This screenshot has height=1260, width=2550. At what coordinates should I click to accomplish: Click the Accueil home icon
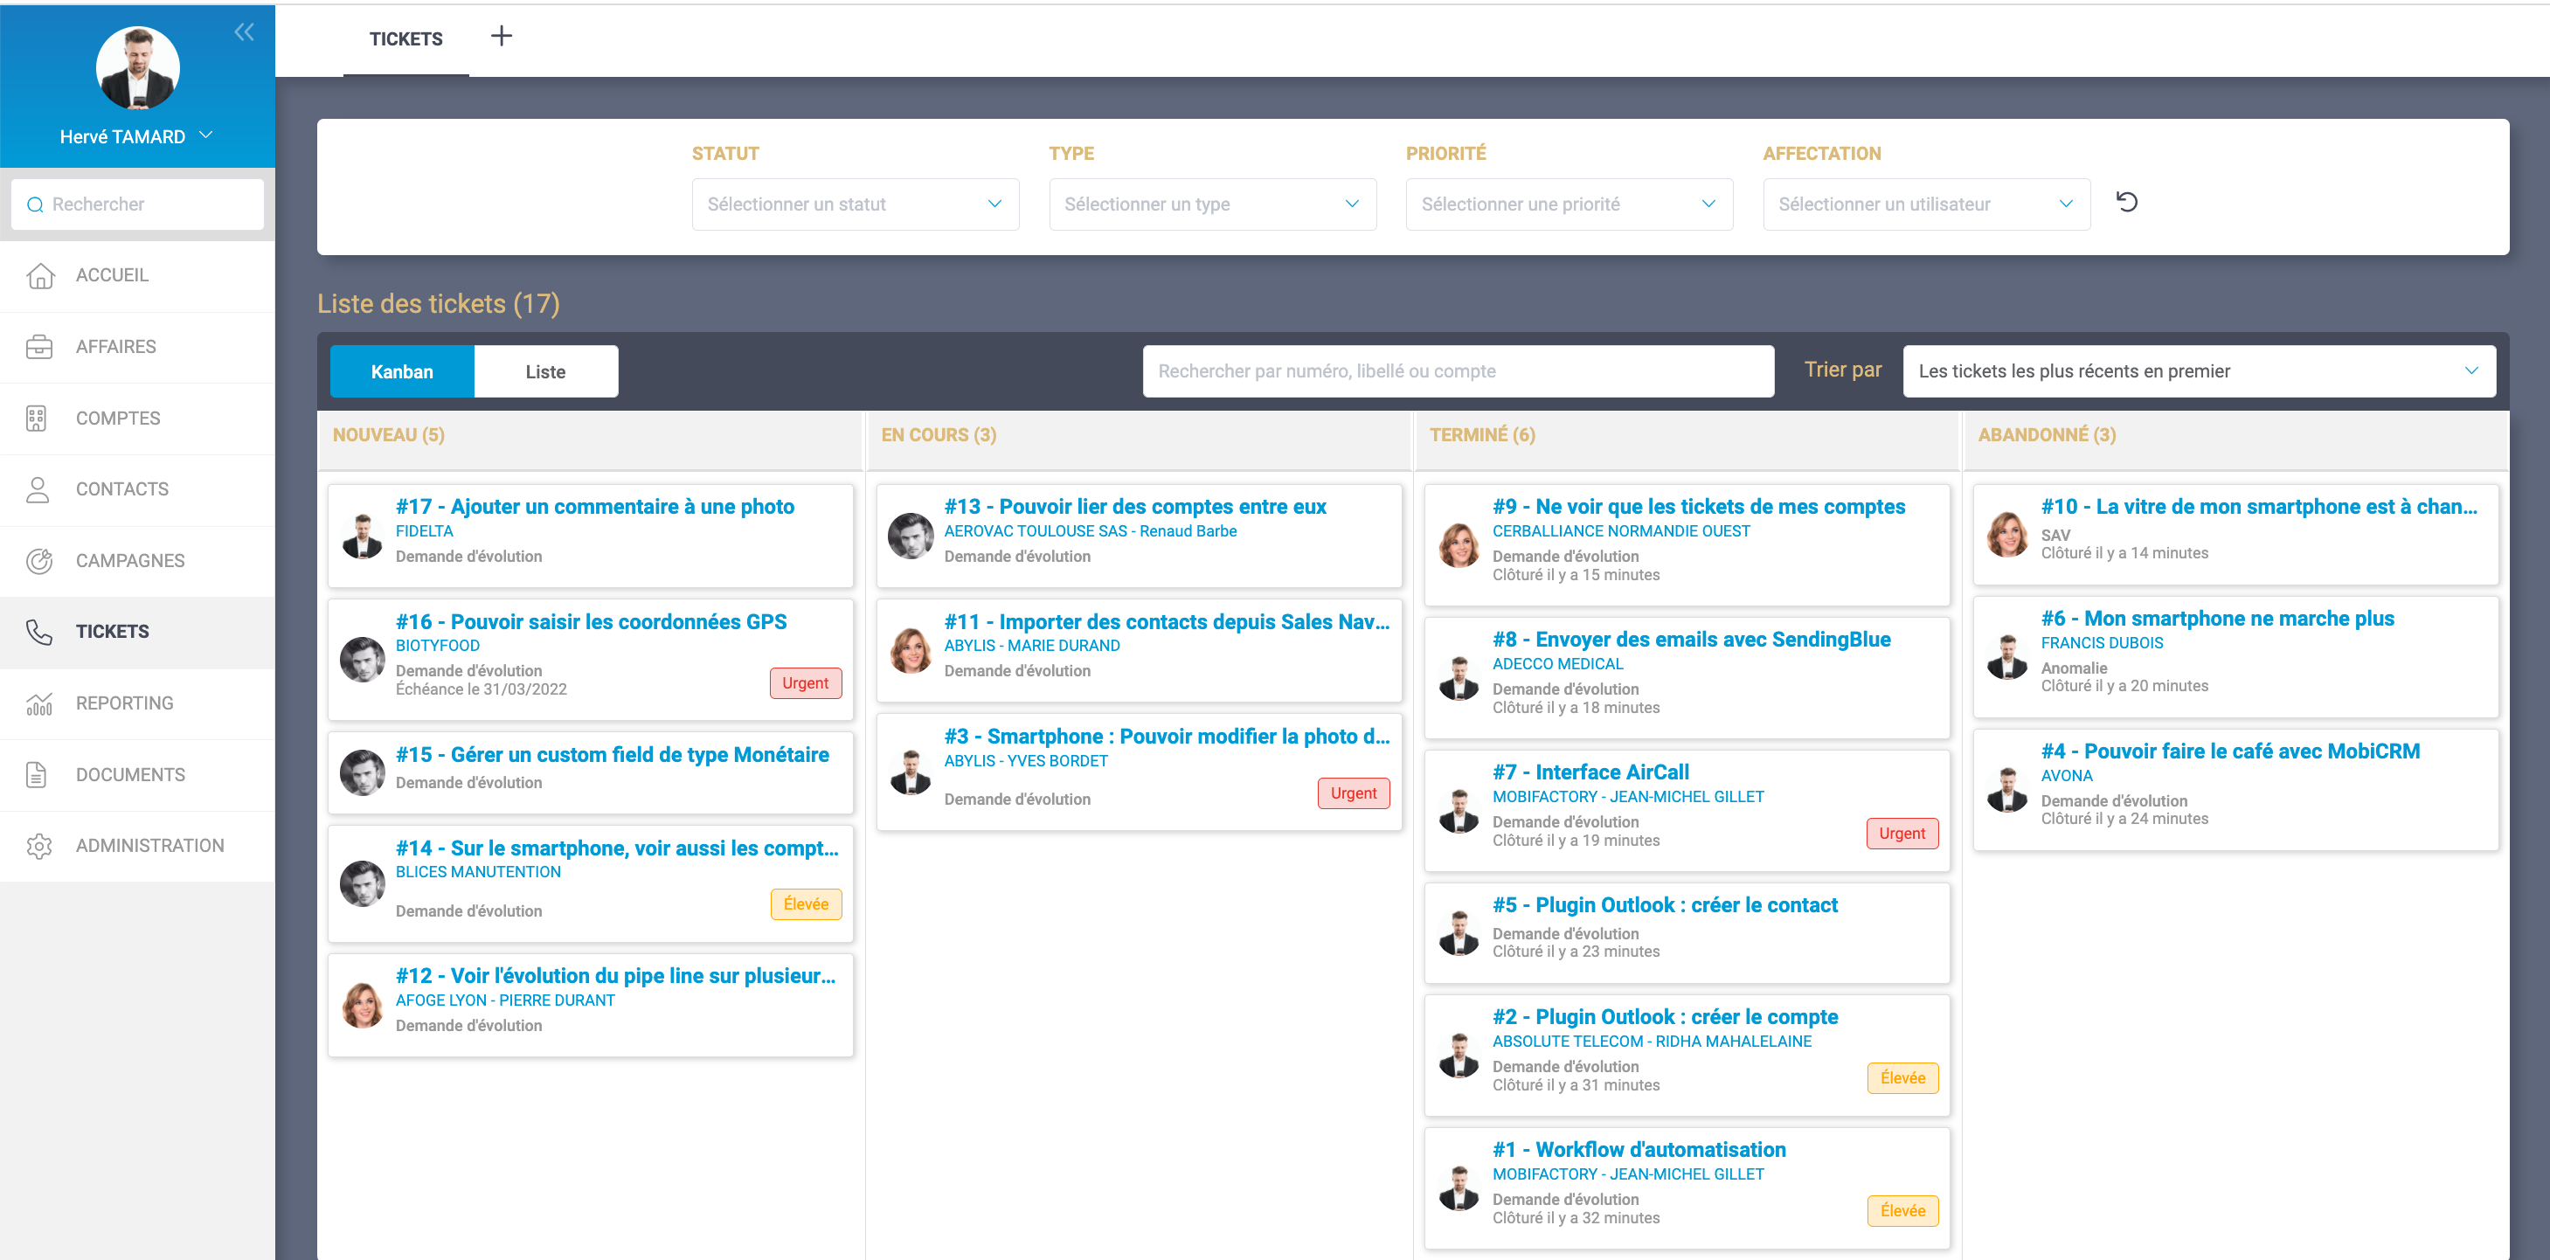point(39,275)
